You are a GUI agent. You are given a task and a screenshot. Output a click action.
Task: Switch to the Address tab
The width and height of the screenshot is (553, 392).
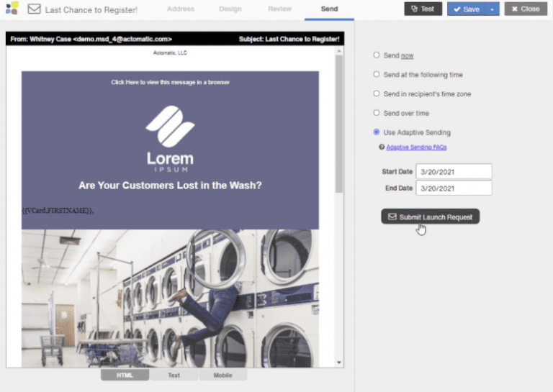(180, 9)
